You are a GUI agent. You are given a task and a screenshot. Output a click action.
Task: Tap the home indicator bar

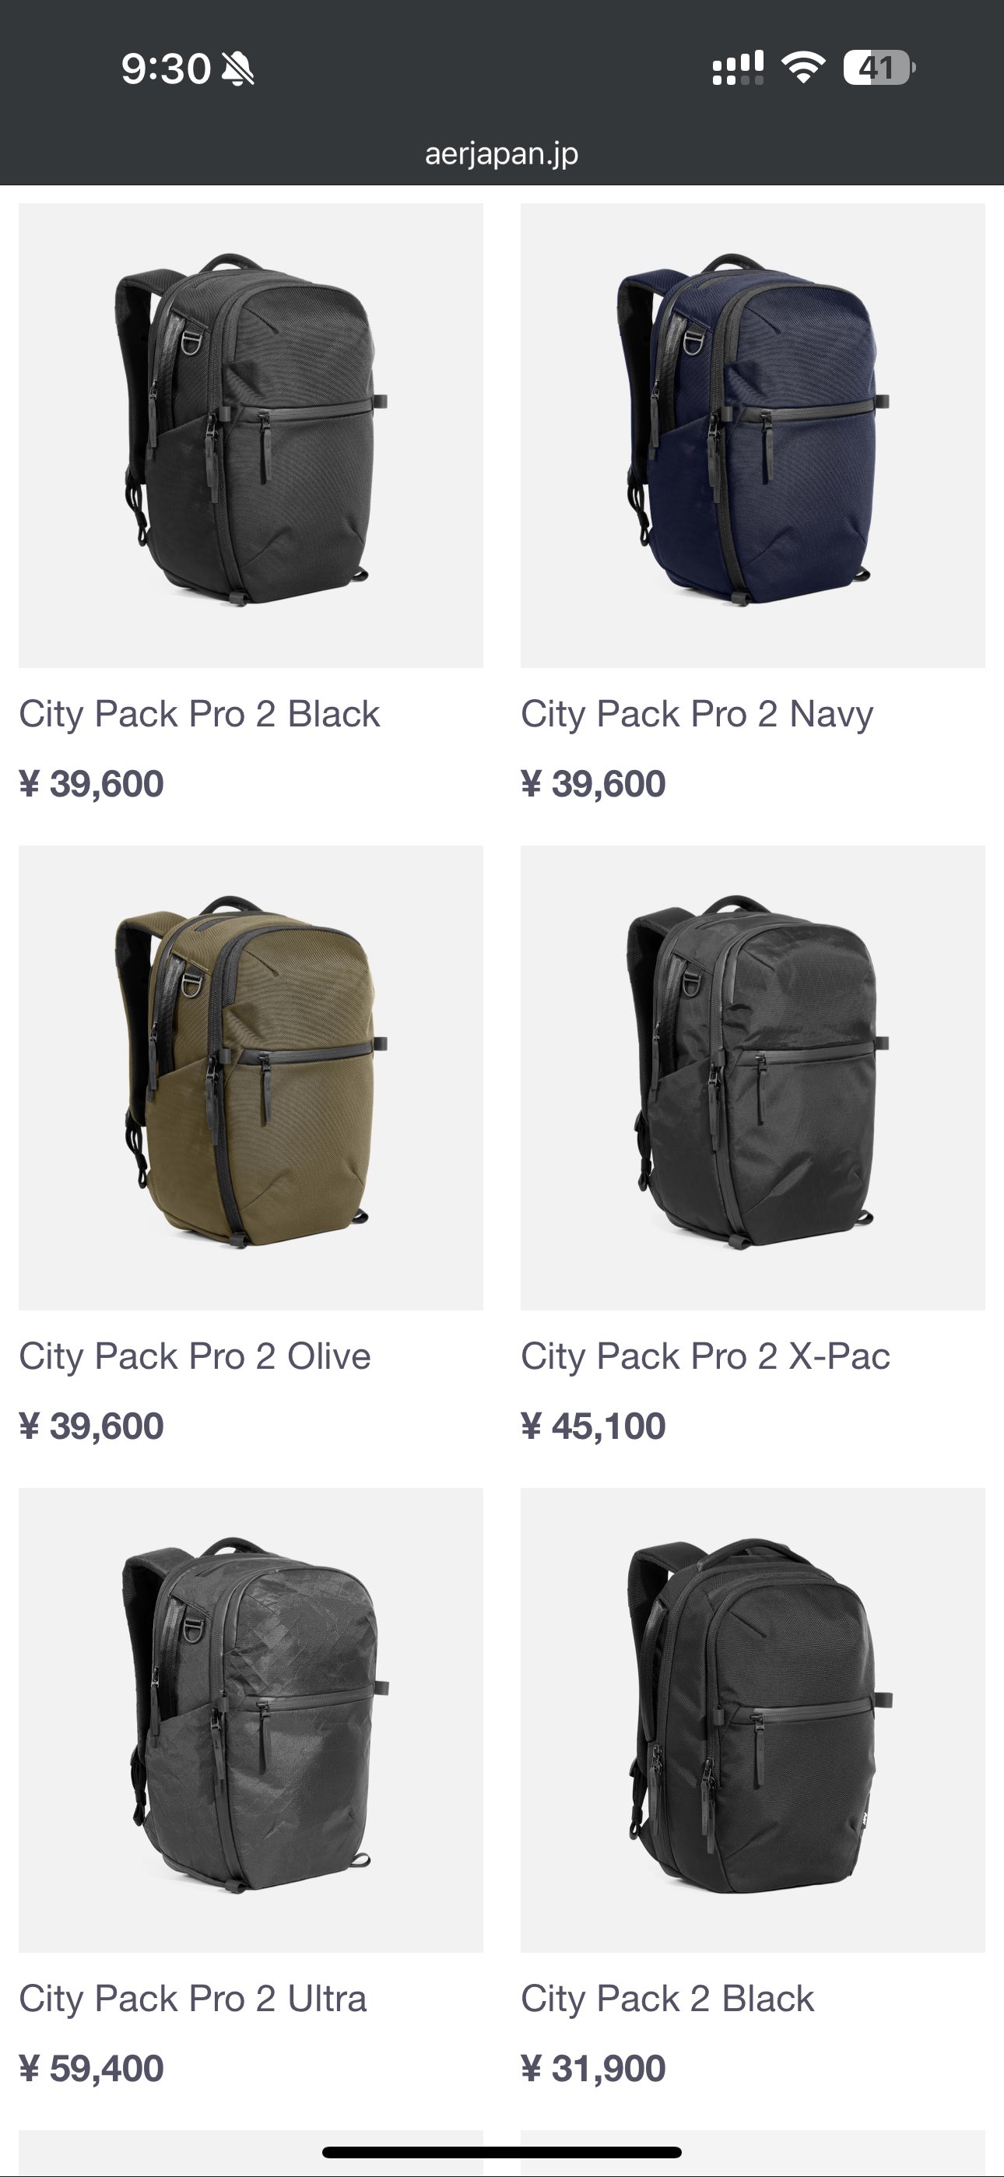tap(502, 2151)
